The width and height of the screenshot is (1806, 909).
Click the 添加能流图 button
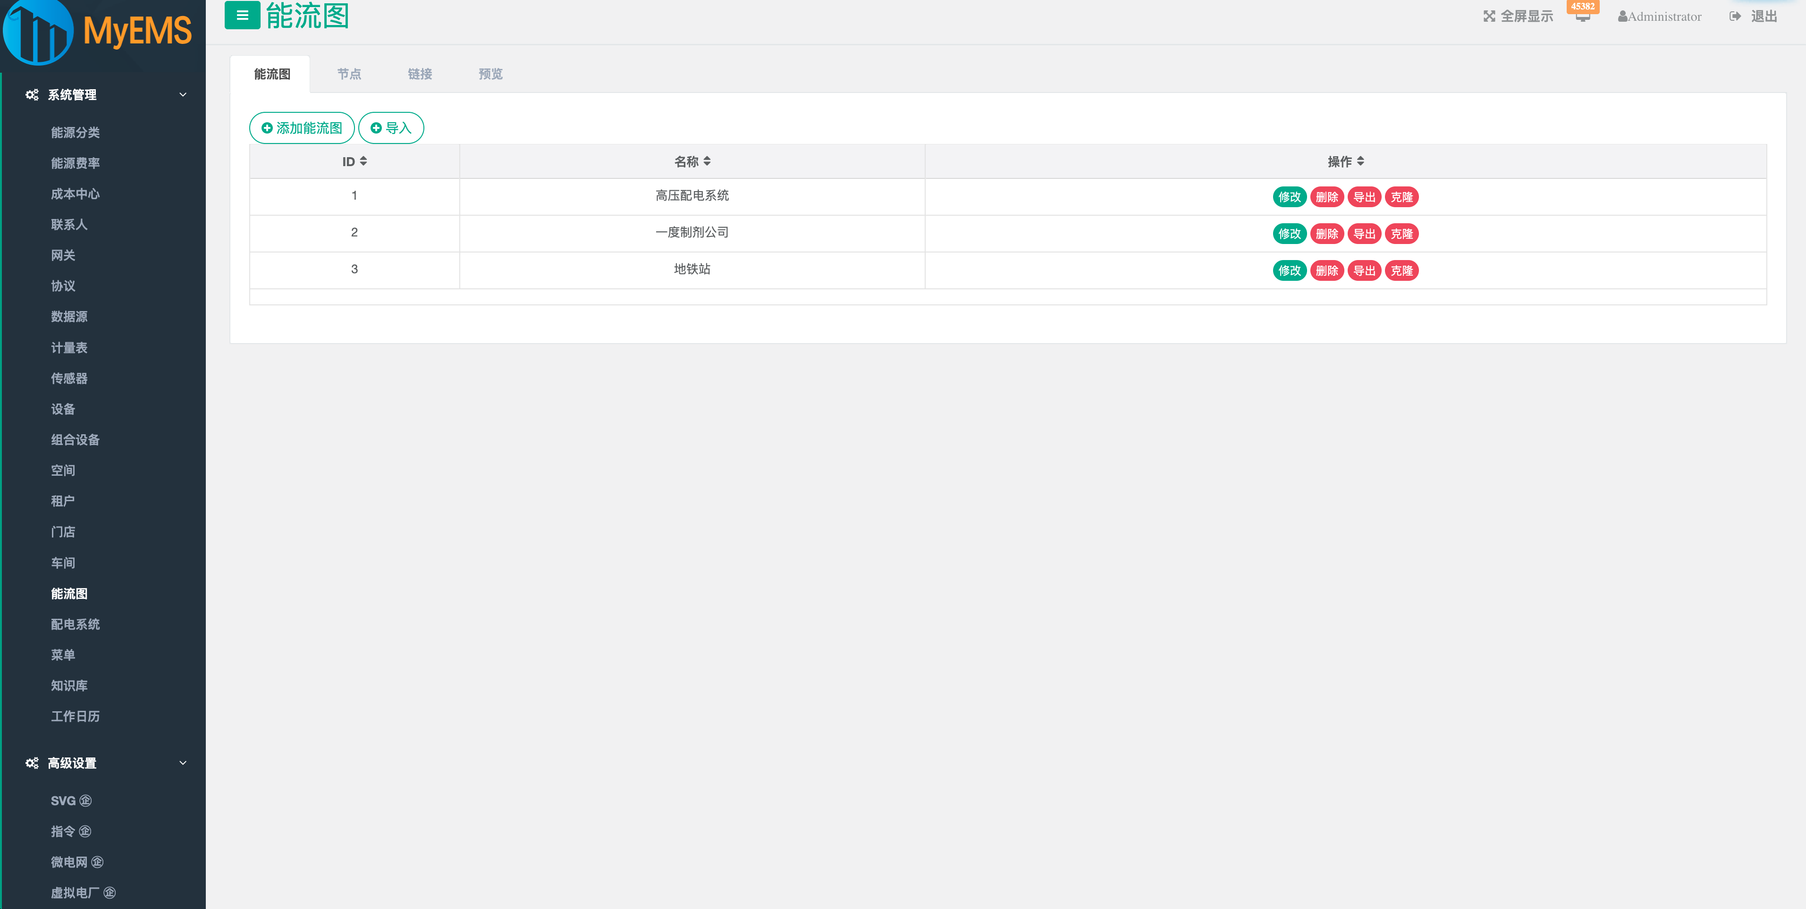coord(302,128)
